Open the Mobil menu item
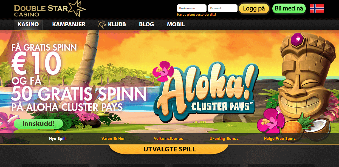 176,24
